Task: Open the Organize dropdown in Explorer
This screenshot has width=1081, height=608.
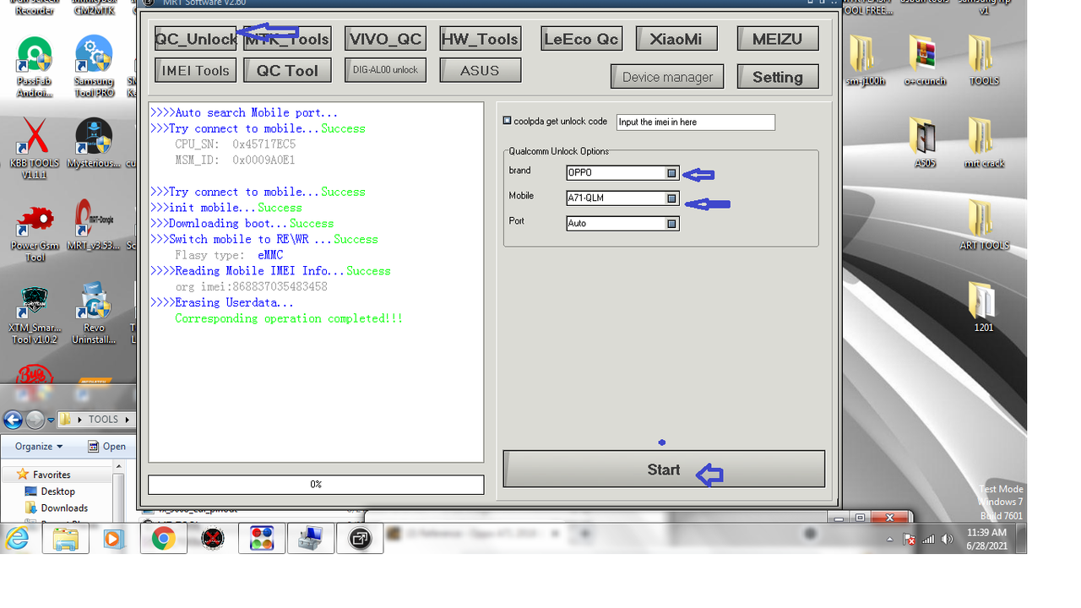Action: [39, 447]
